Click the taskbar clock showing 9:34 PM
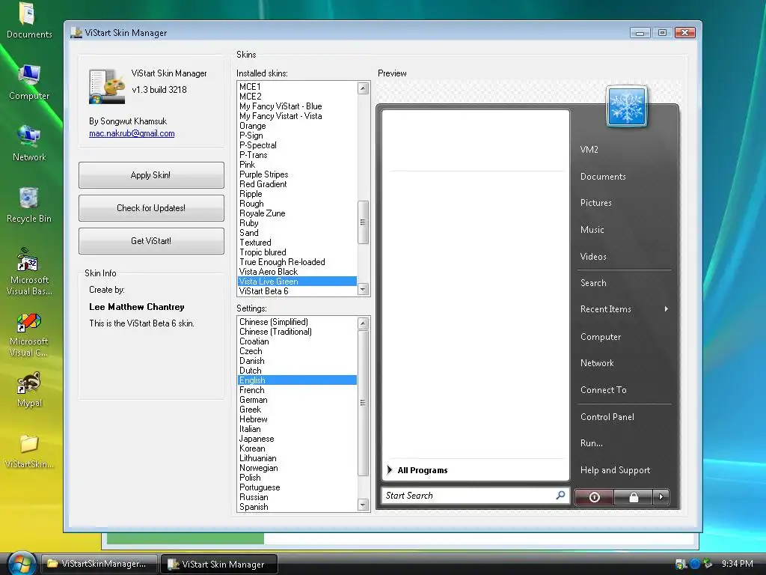Screen dimensions: 766x575 click(x=737, y=564)
